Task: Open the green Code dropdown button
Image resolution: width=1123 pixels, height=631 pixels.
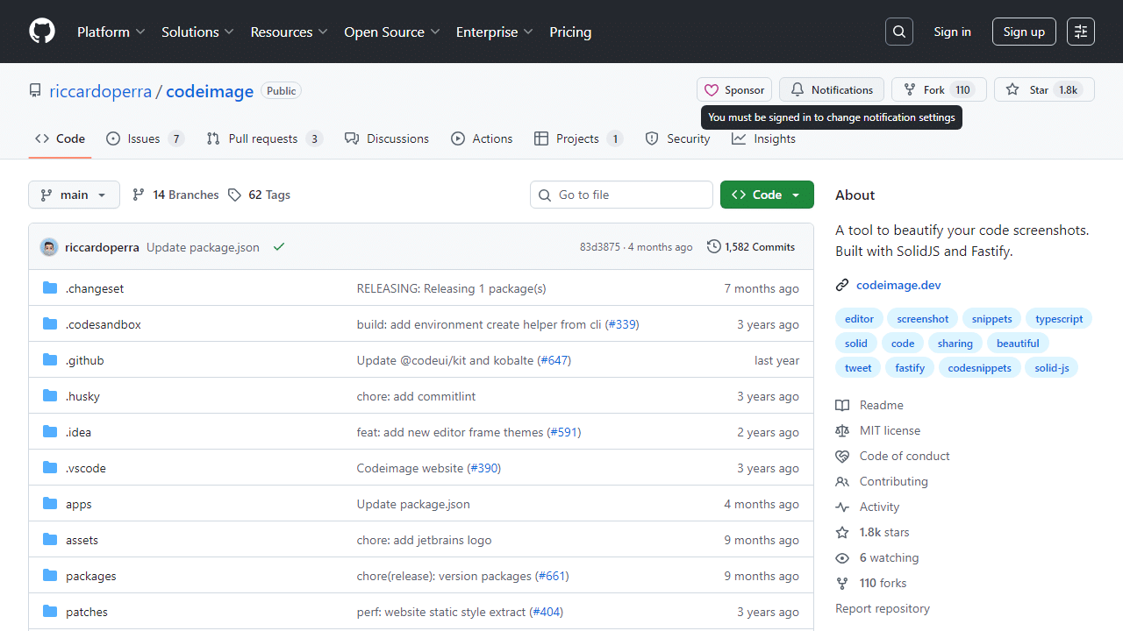Action: coord(767,195)
